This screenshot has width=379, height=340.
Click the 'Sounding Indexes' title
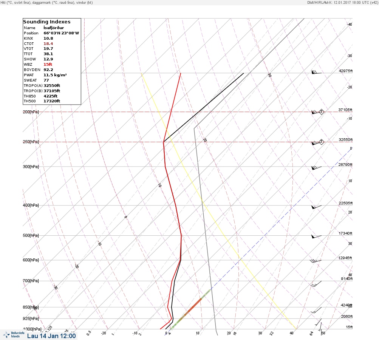click(47, 22)
